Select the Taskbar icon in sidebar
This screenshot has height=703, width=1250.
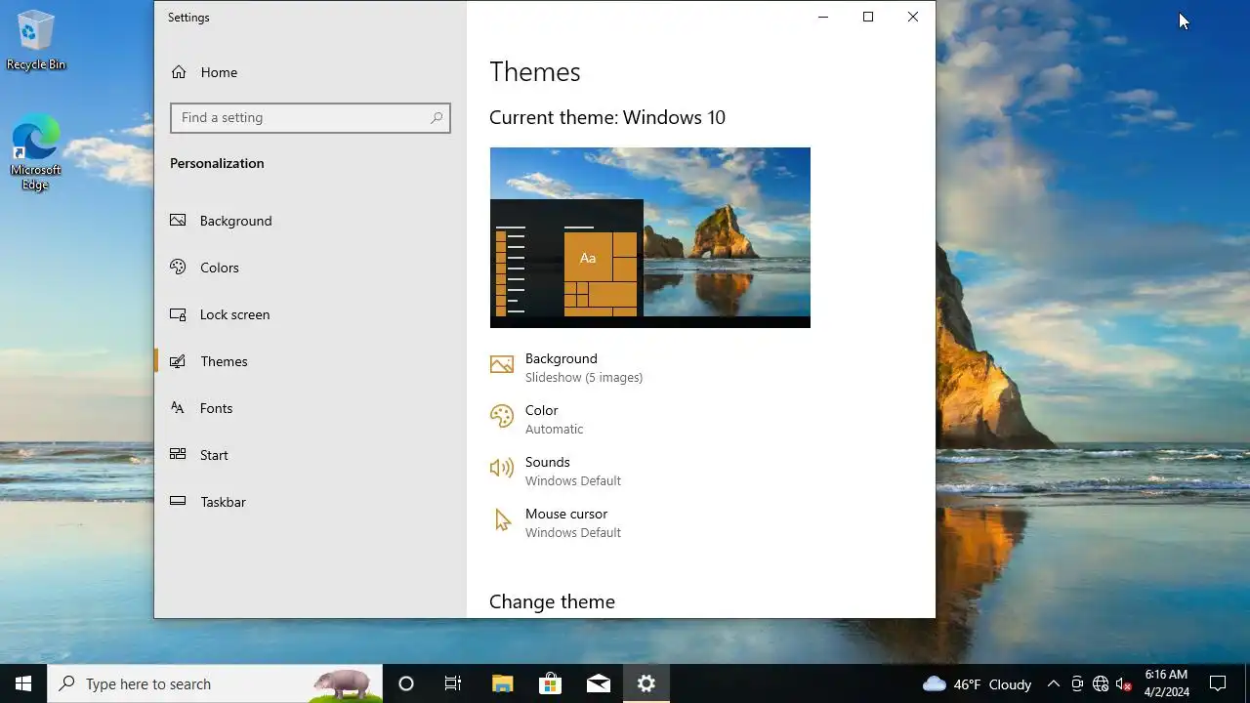pyautogui.click(x=178, y=501)
